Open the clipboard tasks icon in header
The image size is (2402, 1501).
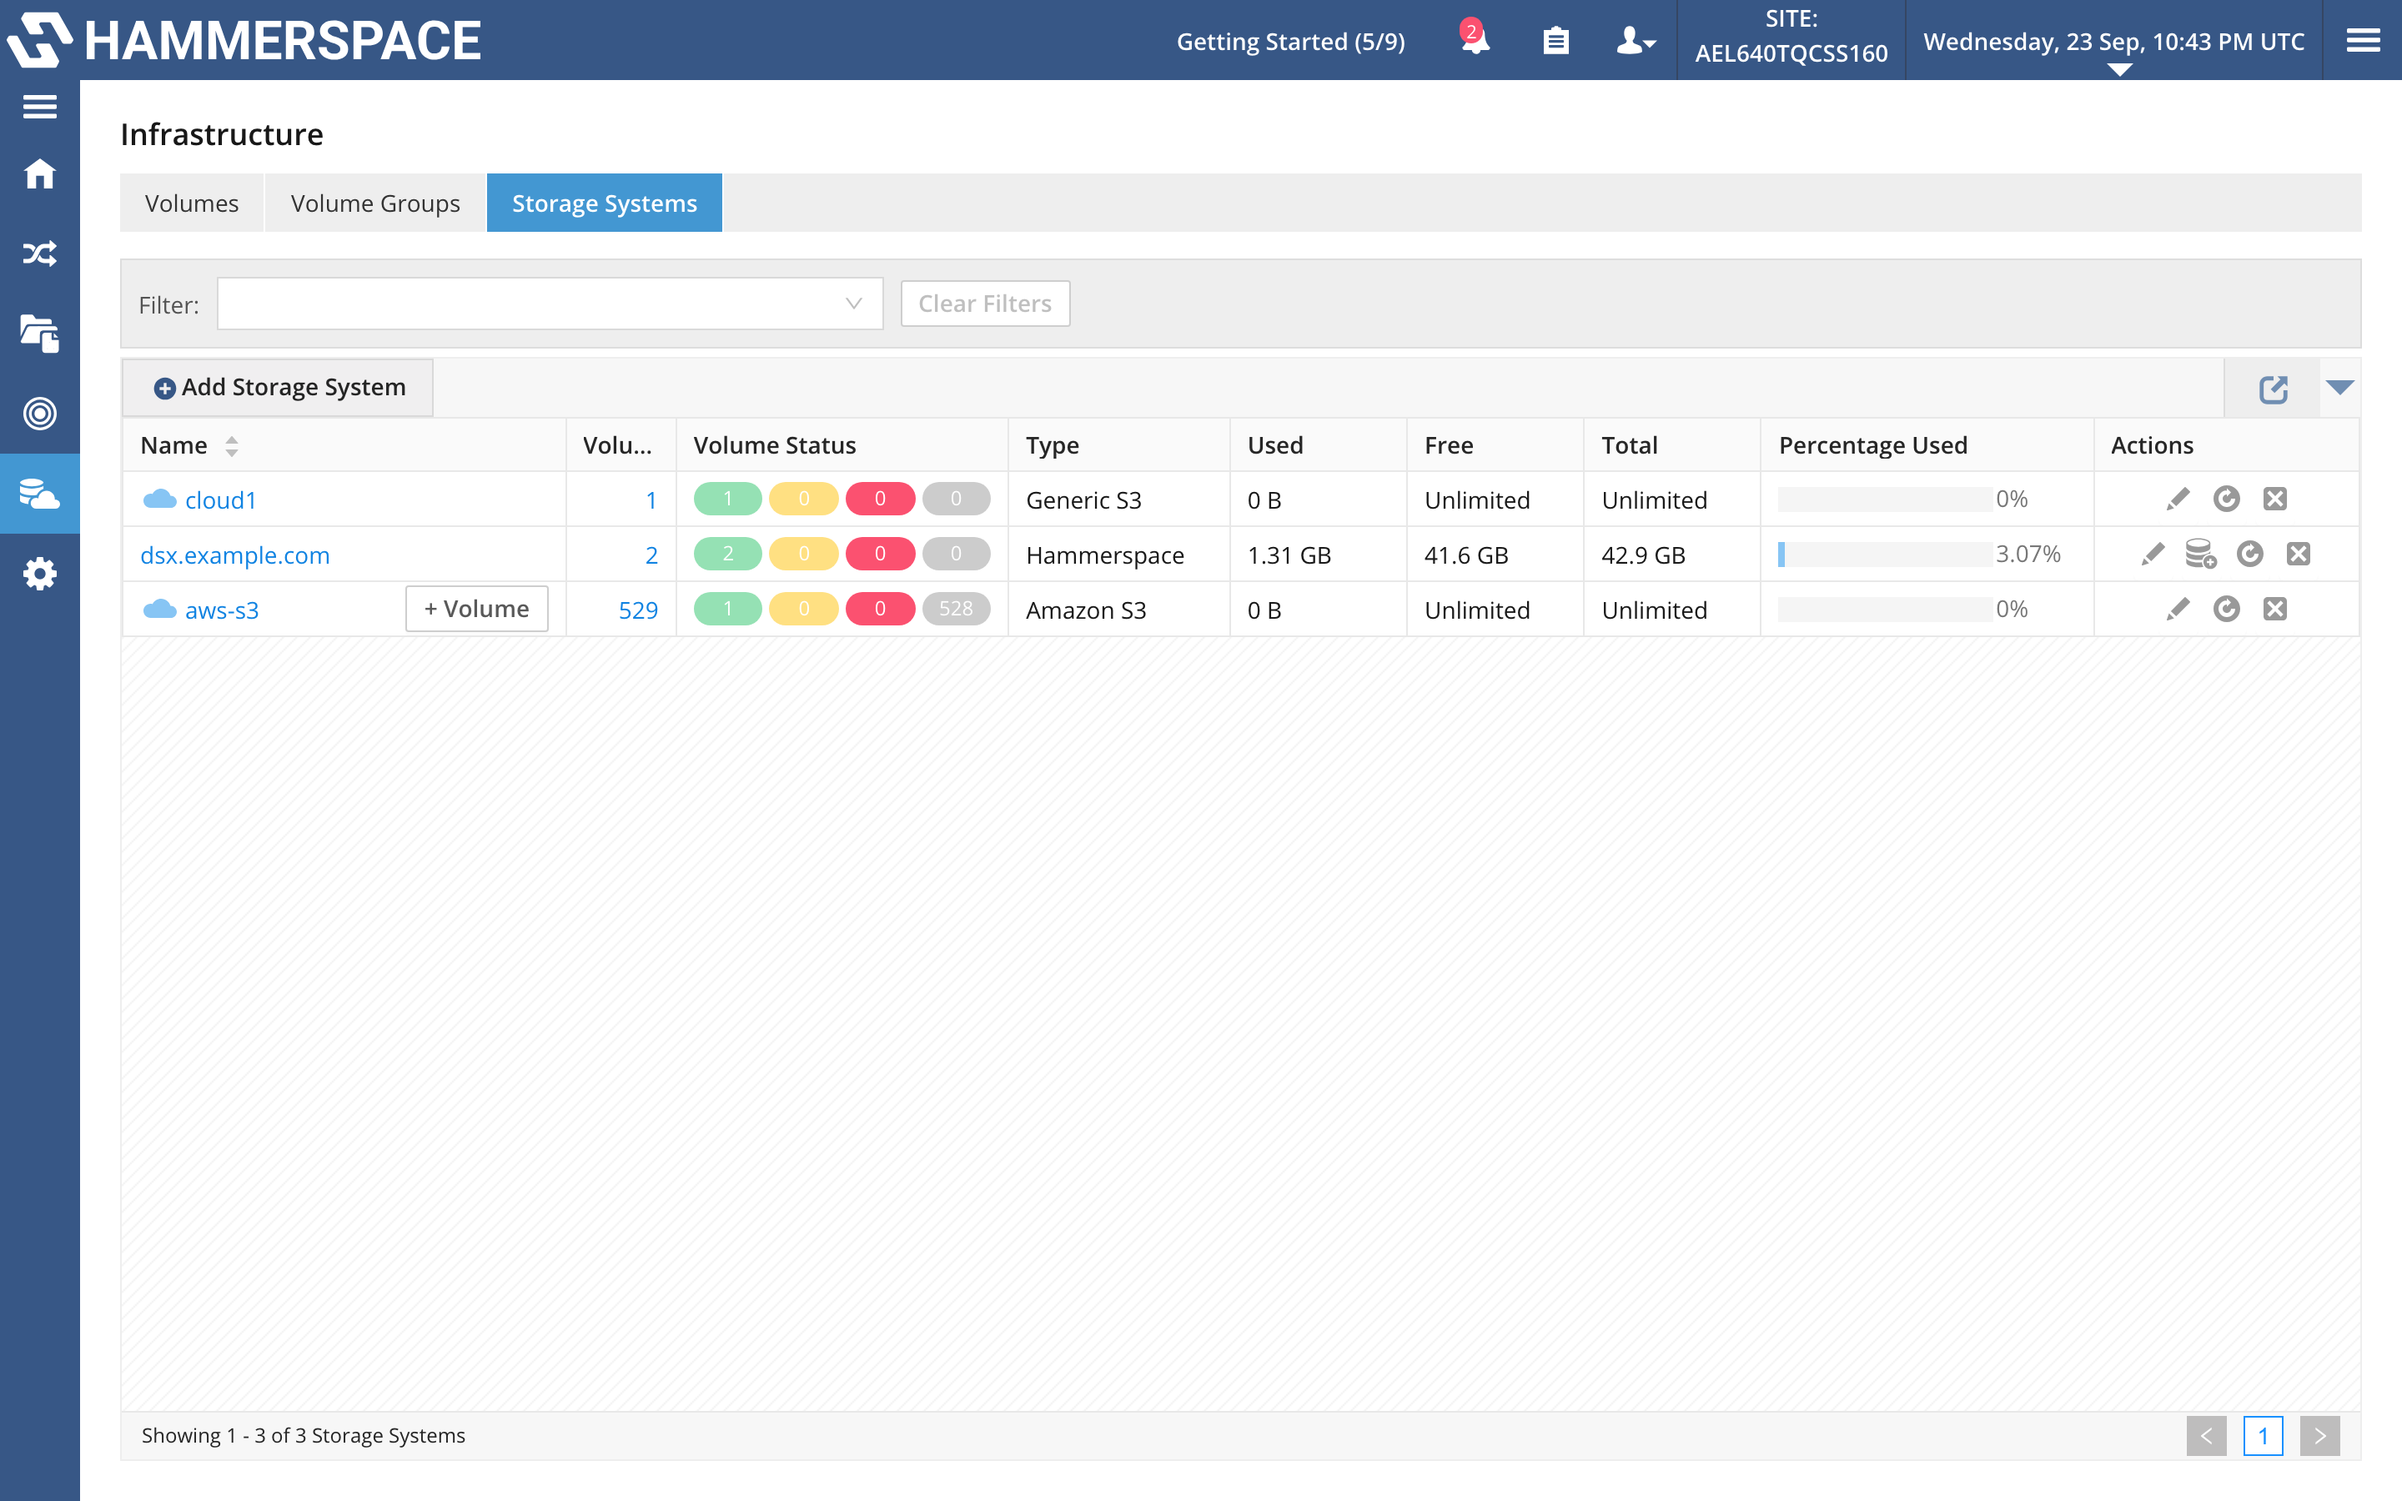(x=1555, y=41)
